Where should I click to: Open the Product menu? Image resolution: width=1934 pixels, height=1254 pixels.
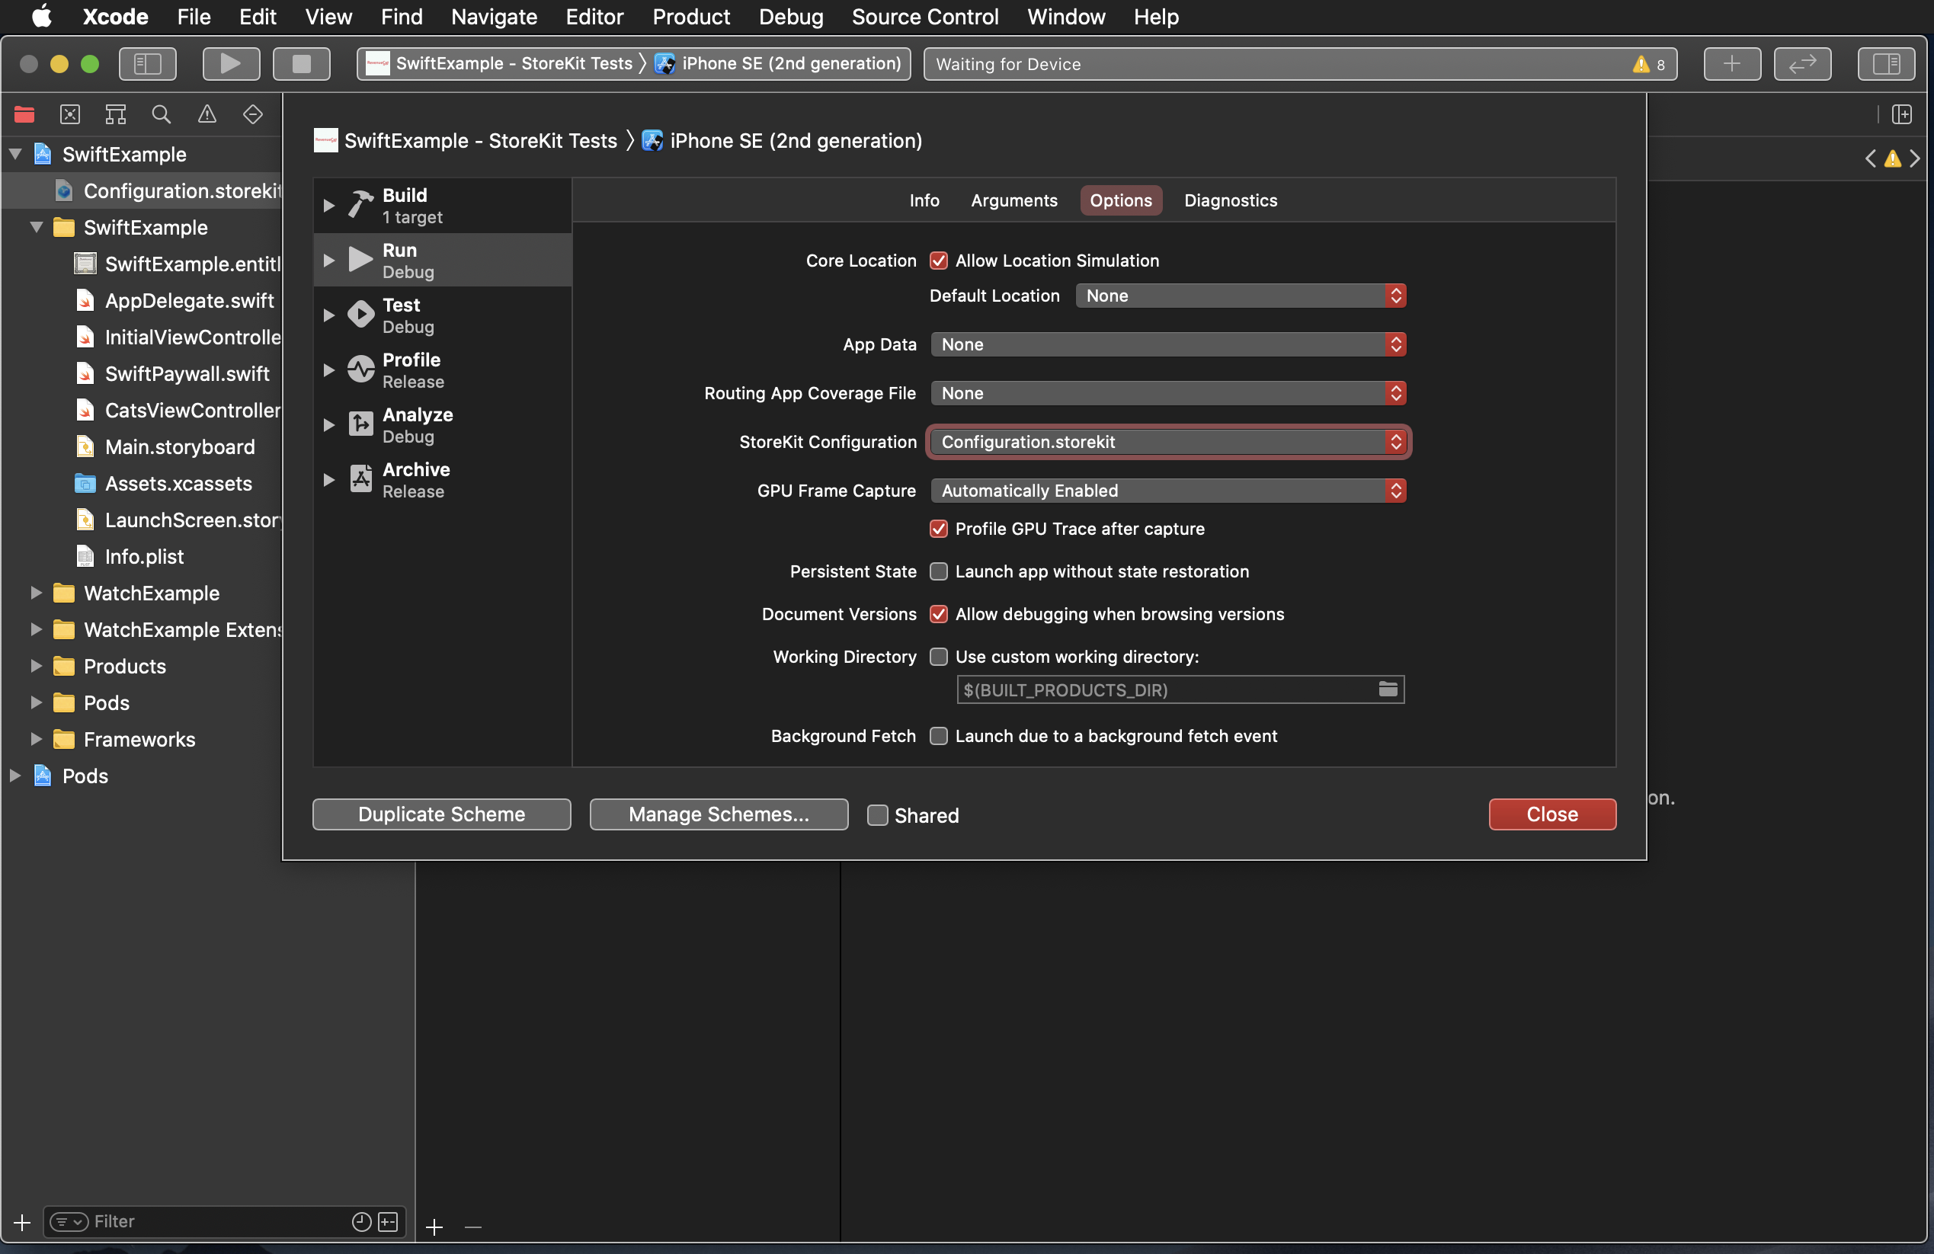pyautogui.click(x=690, y=16)
